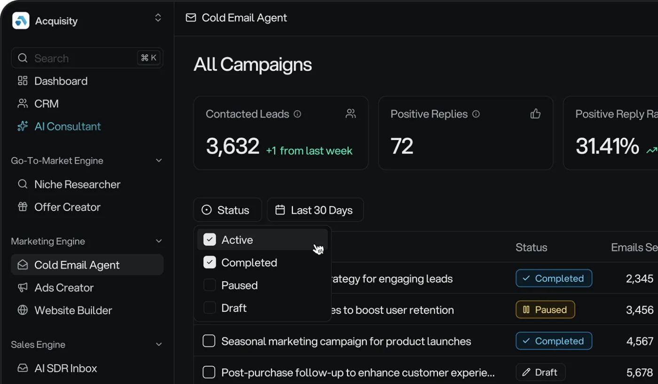This screenshot has height=384, width=658.
Task: Enable the Paused status filter
Action: click(209, 285)
